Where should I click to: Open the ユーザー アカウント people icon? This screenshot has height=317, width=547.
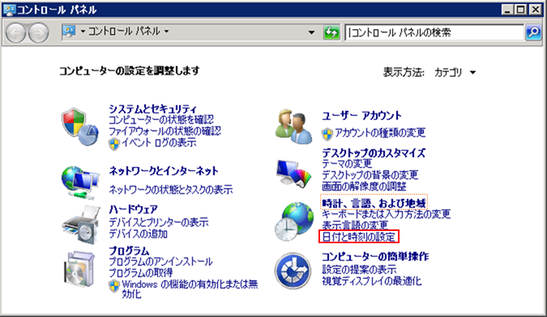[x=293, y=126]
